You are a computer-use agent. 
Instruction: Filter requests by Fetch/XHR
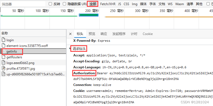click(108, 4)
